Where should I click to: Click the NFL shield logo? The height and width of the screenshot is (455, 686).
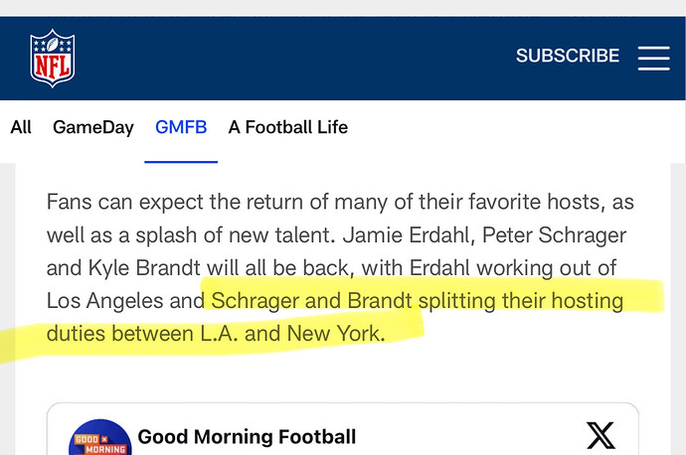52,58
